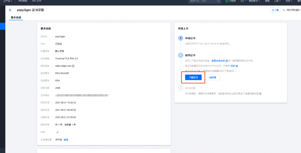The image size is (301, 153).
Task: Click the 一键部署 button
Action: (x=212, y=77)
